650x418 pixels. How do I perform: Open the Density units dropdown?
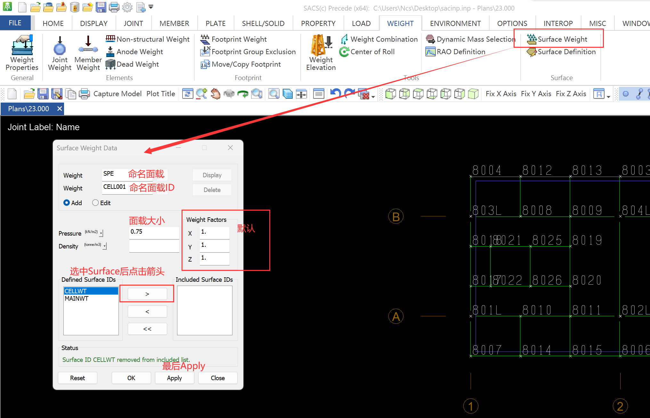[105, 246]
